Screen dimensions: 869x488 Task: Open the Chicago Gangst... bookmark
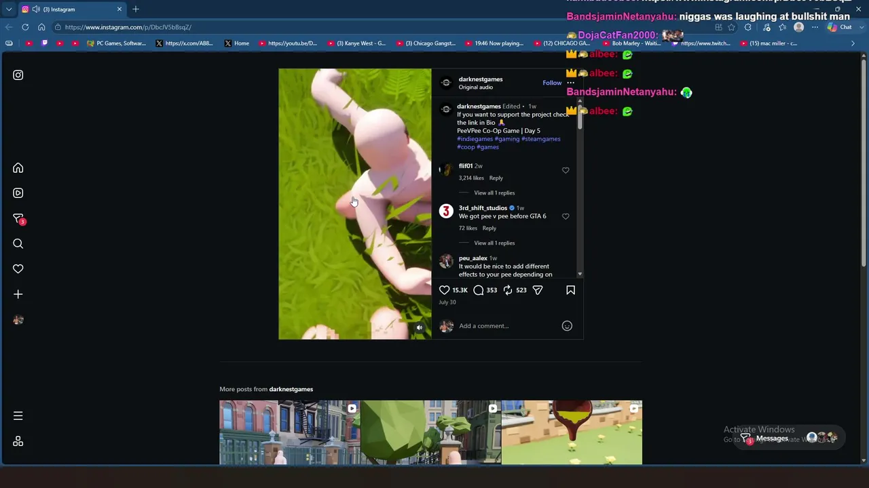tap(426, 43)
